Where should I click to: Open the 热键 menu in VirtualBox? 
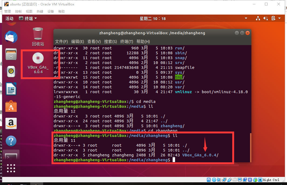click(40, 11)
